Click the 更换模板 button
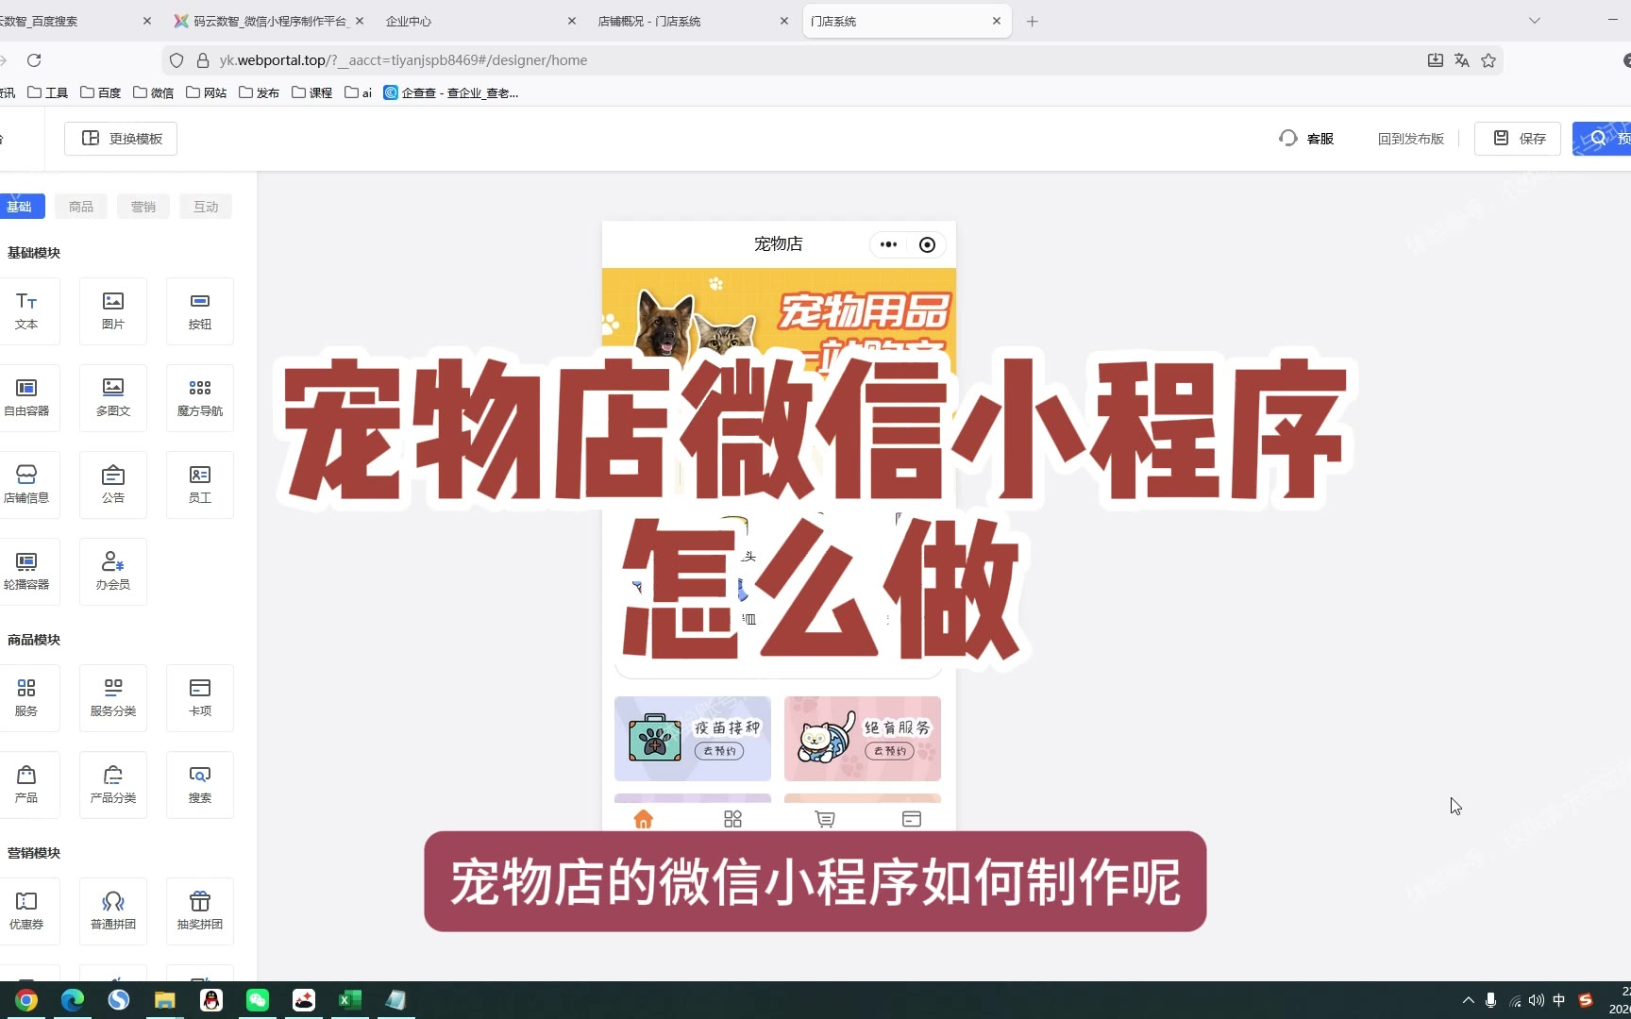1631x1019 pixels. pyautogui.click(x=121, y=139)
